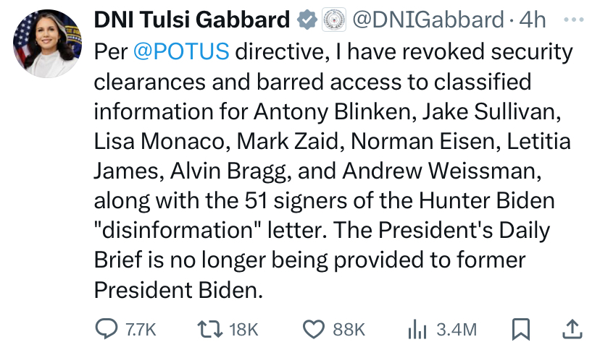This screenshot has width=600, height=350.
Task: Click the 18K reposts count
Action: click(243, 329)
